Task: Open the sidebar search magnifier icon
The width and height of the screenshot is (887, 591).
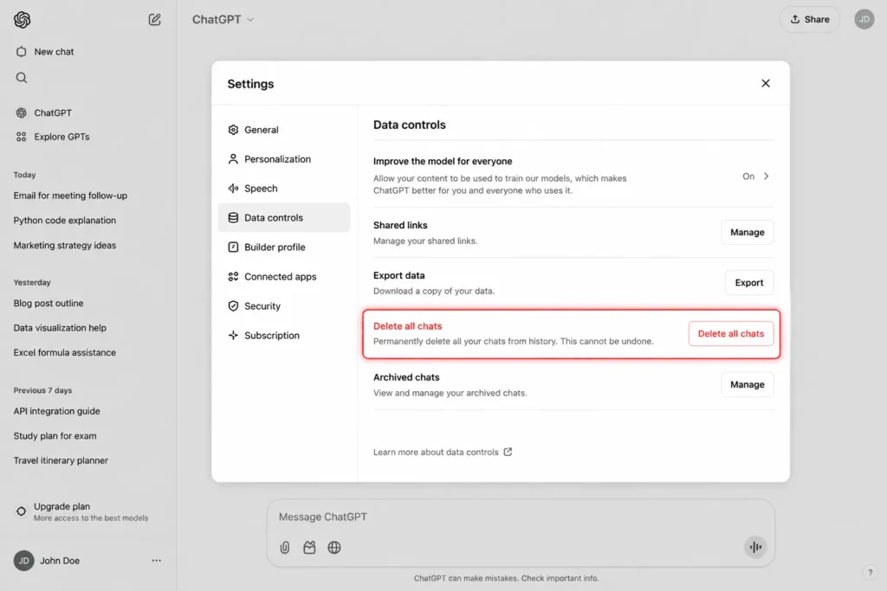Action: (x=22, y=78)
